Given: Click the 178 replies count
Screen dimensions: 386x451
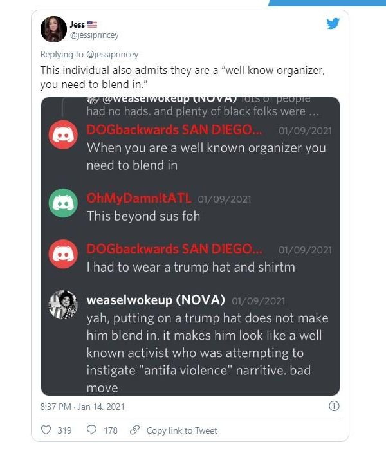Looking at the screenshot, I should coord(111,430).
